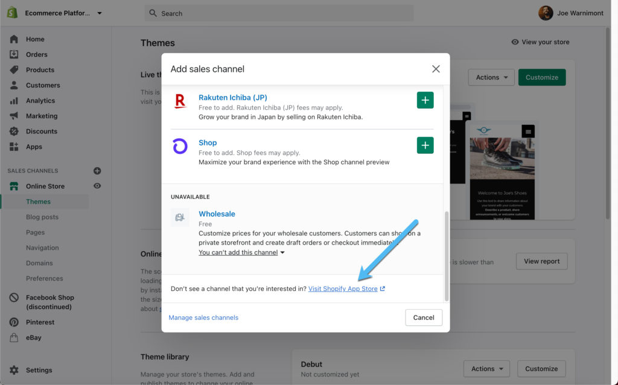Click the Shop channel logo icon
The width and height of the screenshot is (618, 385).
click(180, 146)
